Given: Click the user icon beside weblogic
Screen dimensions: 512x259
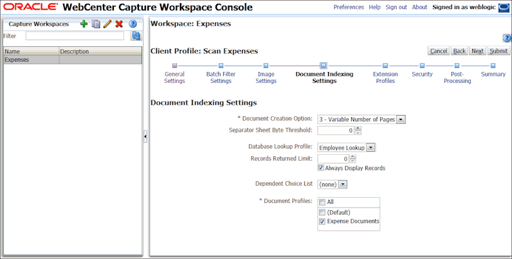Looking at the screenshot, I should 504,8.
